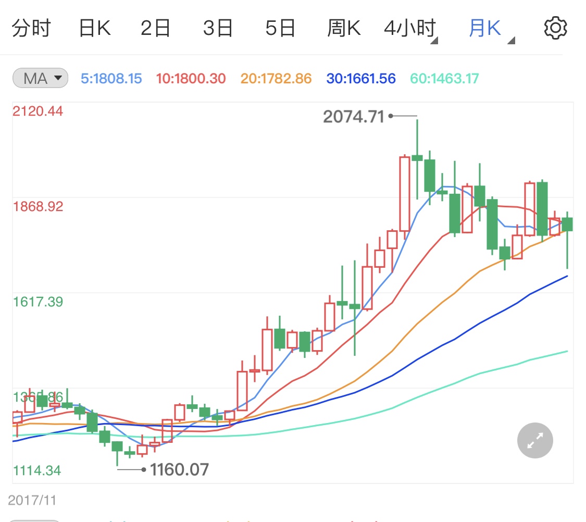Click MA10 value 10:1800.30

coord(191,79)
